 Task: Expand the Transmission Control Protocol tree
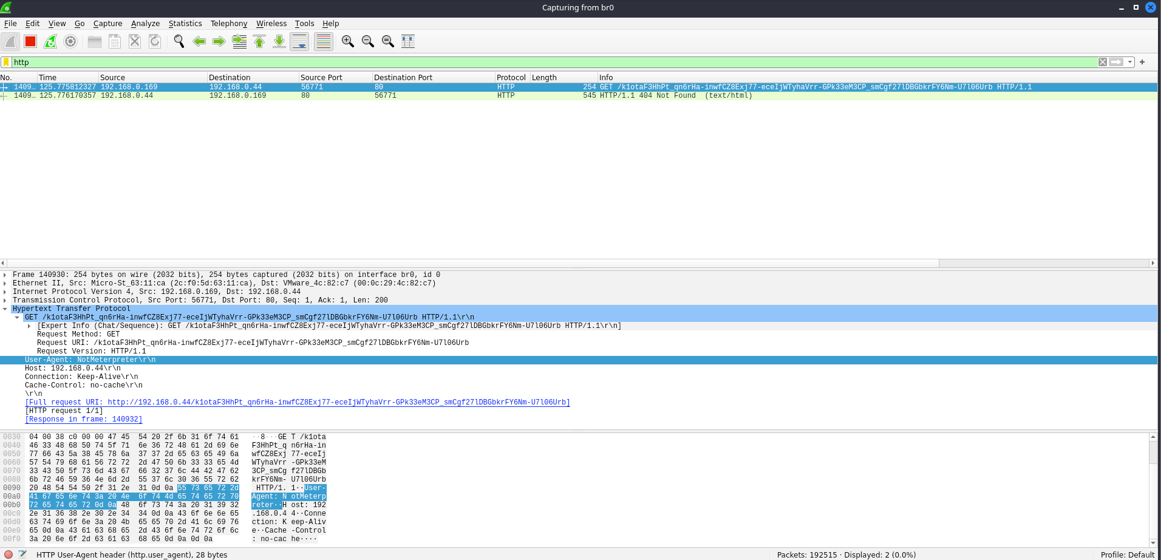point(5,301)
